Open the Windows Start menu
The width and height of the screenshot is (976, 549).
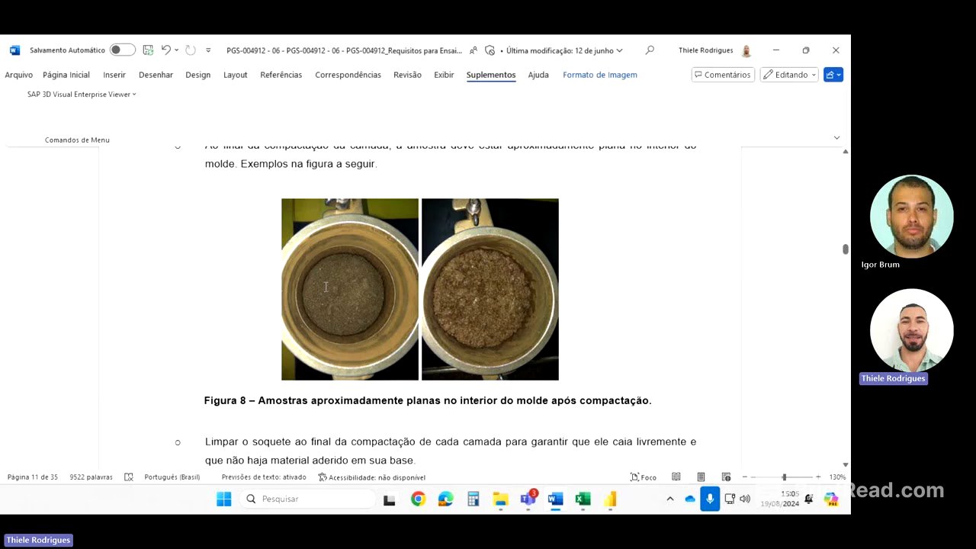(x=223, y=499)
